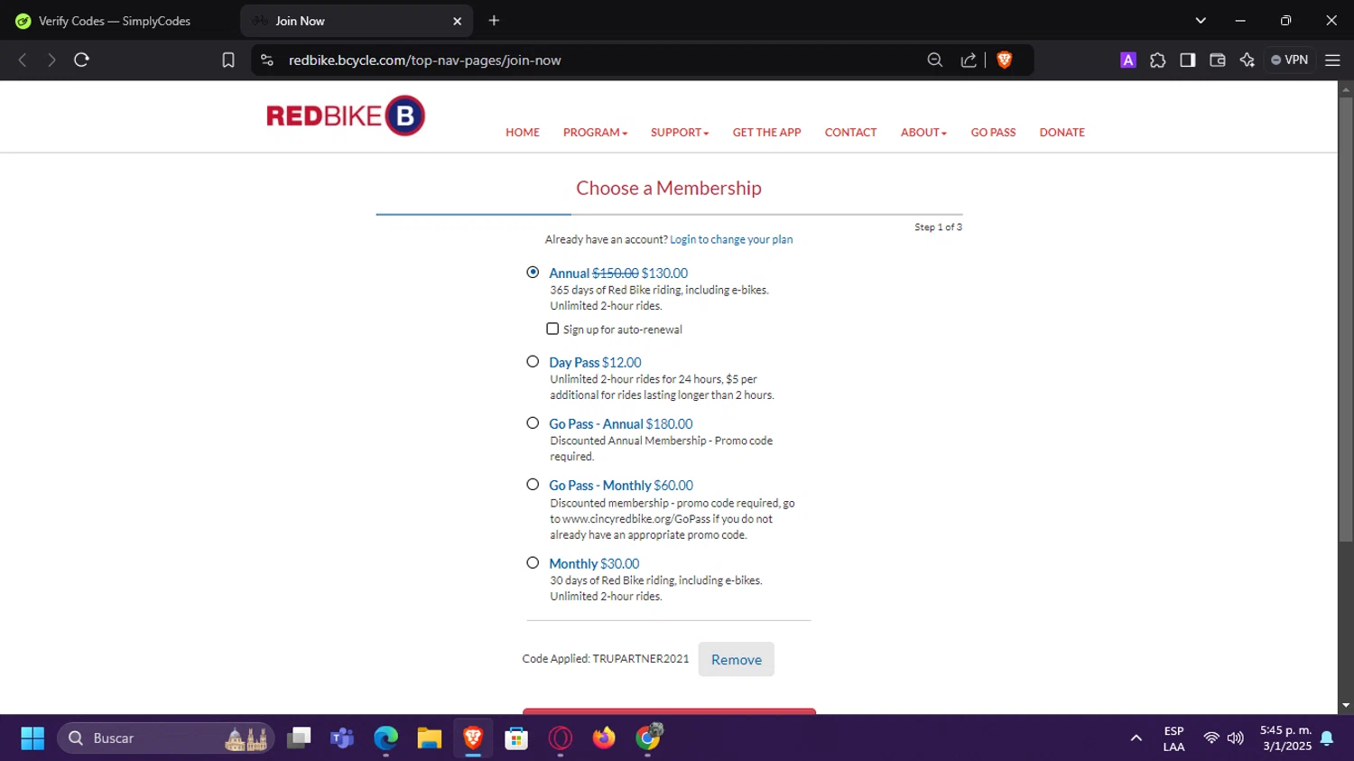This screenshot has height=761, width=1354.
Task: Open Opera browser from taskbar
Action: point(560,738)
